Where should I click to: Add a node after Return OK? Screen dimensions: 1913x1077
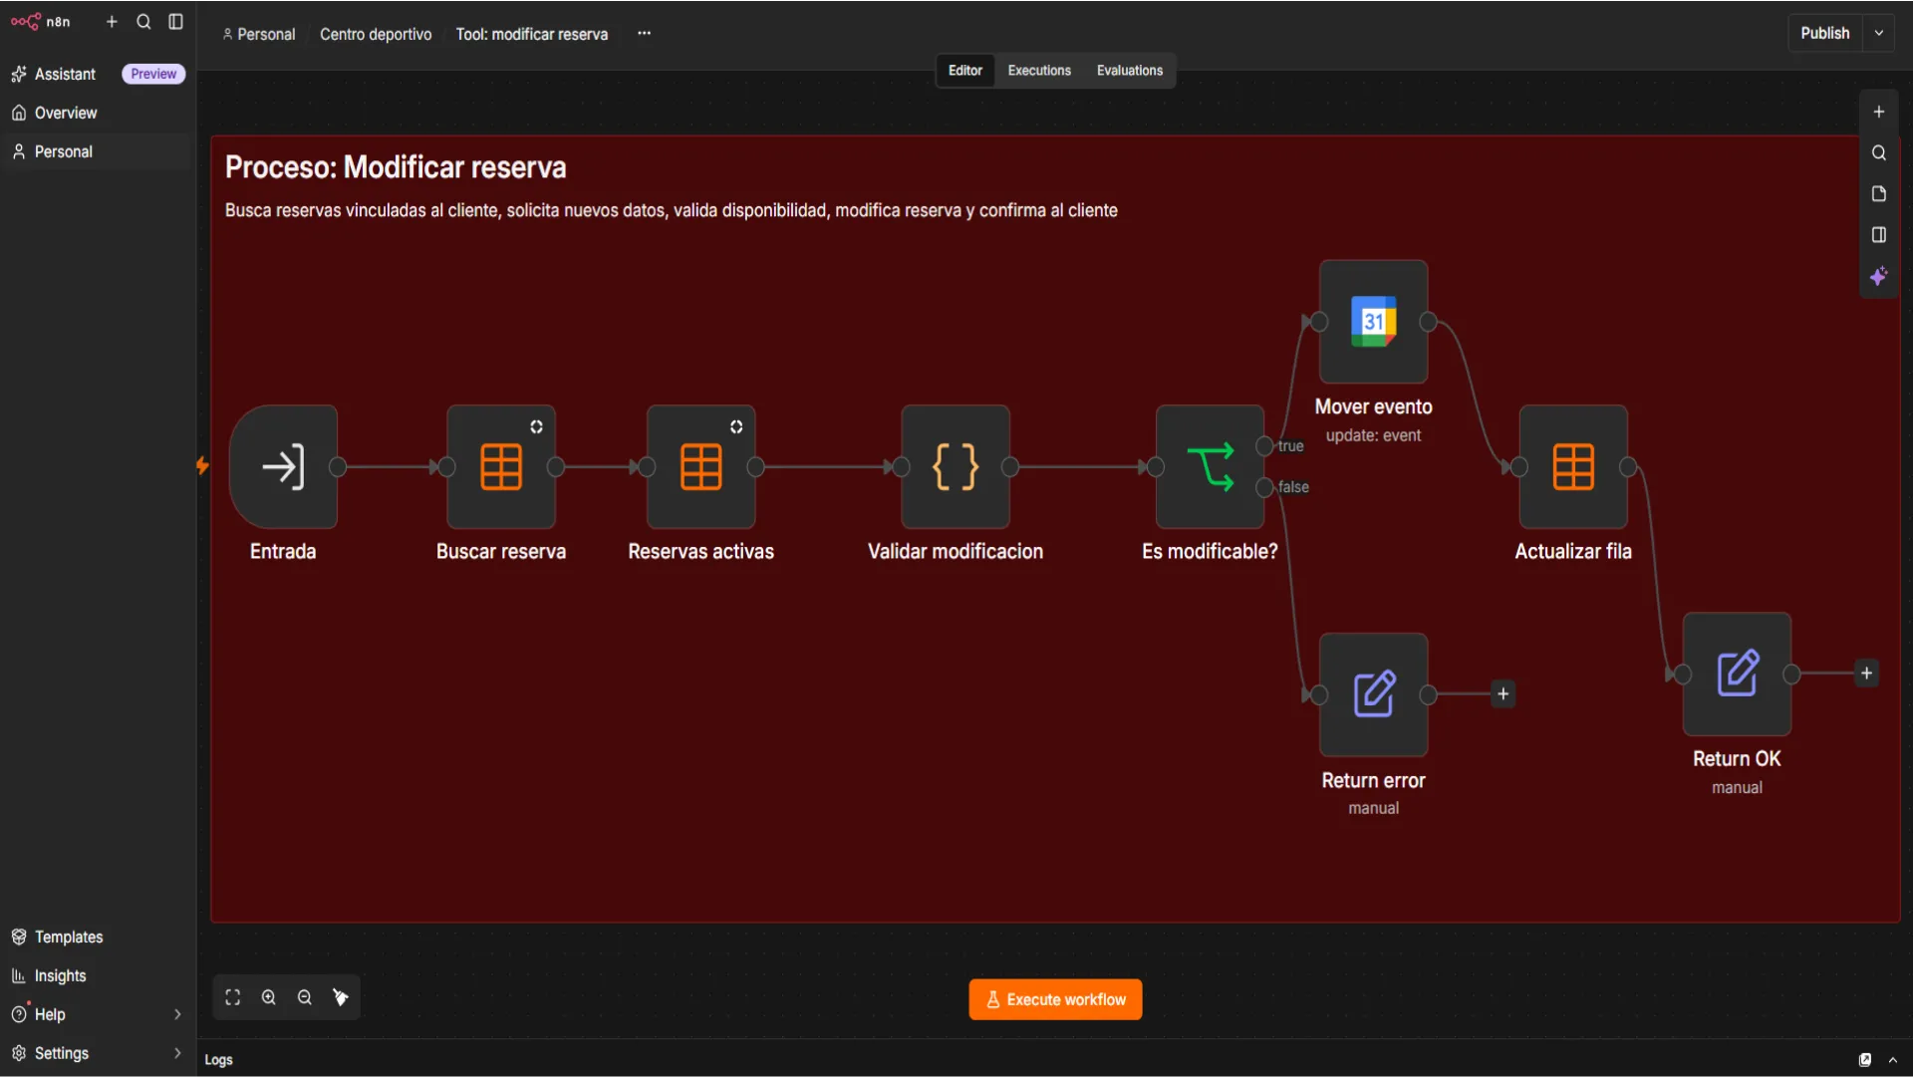point(1867,673)
